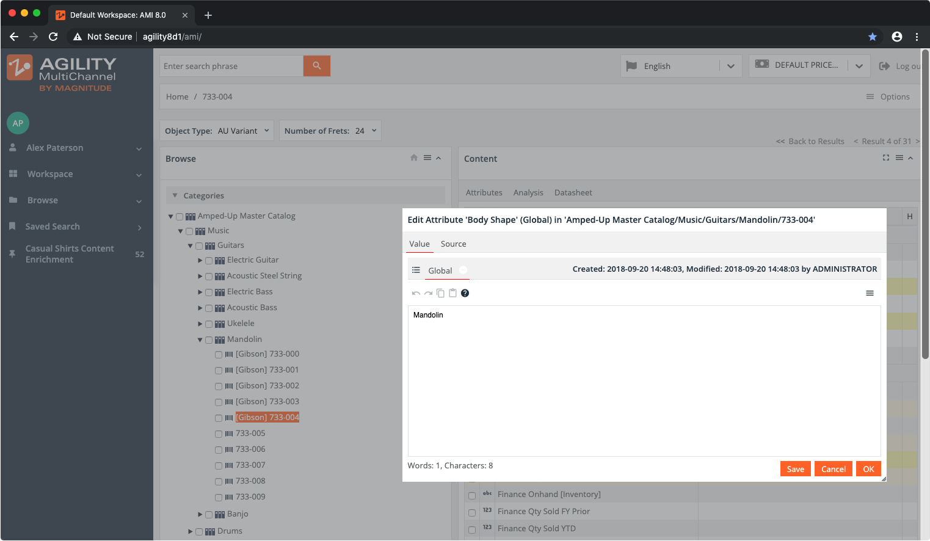Switch to the Source tab
930x541 pixels.
point(453,244)
